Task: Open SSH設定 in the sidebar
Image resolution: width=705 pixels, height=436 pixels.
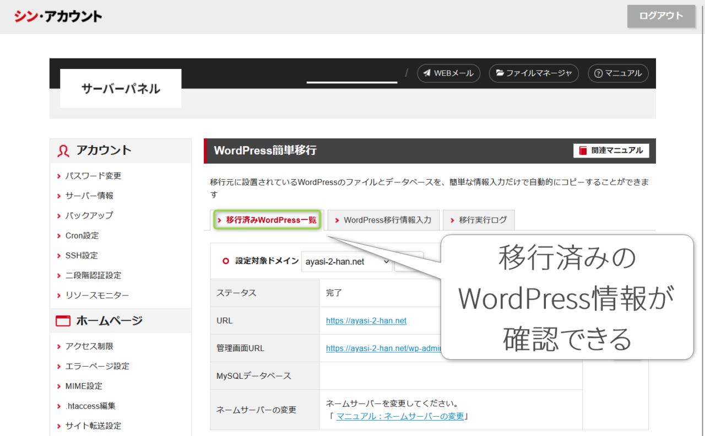Action: 82,255
